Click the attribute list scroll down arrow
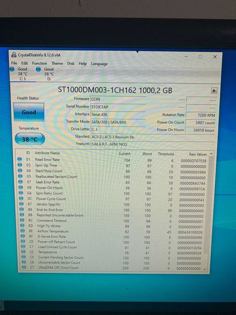This screenshot has height=315, width=236. (205, 269)
